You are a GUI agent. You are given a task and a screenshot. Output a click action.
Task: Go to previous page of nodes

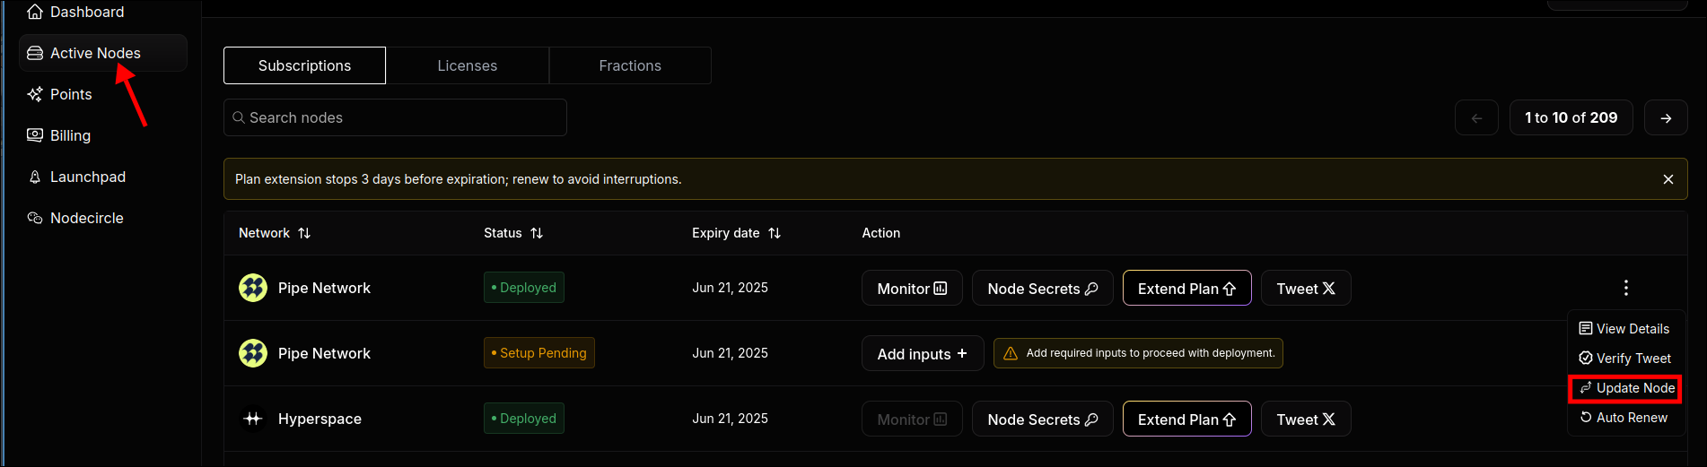click(x=1476, y=117)
